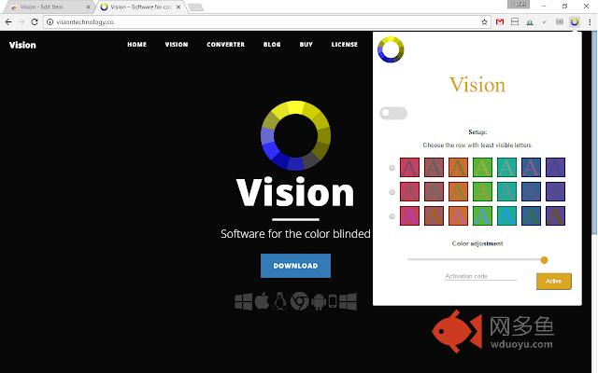Click the first-row red letter swatch
The height and width of the screenshot is (373, 598).
pyautogui.click(x=409, y=168)
